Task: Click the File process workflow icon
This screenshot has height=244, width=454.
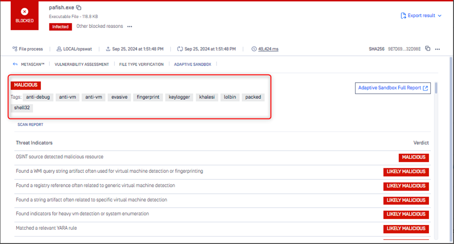Action: pos(15,49)
